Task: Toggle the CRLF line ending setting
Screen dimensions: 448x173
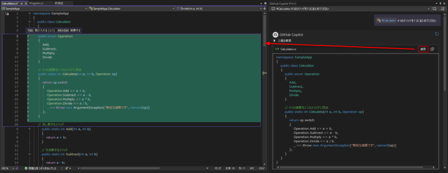Action: 262,169
